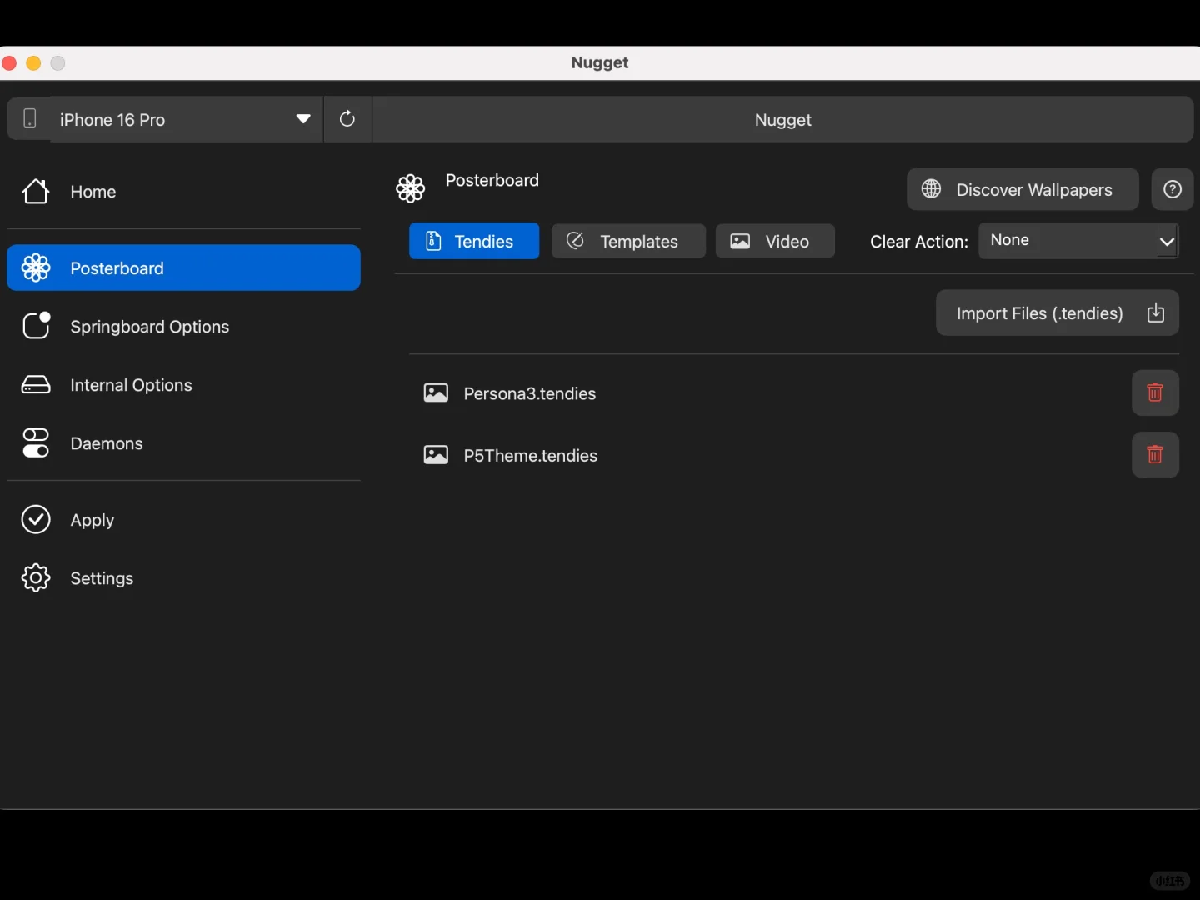Select Posterboard in the sidebar
Image resolution: width=1200 pixels, height=900 pixels.
183,267
